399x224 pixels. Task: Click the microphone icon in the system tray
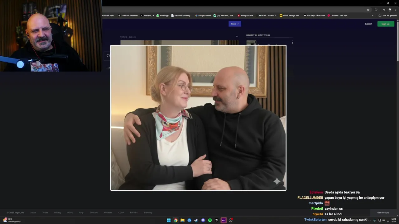point(374,220)
